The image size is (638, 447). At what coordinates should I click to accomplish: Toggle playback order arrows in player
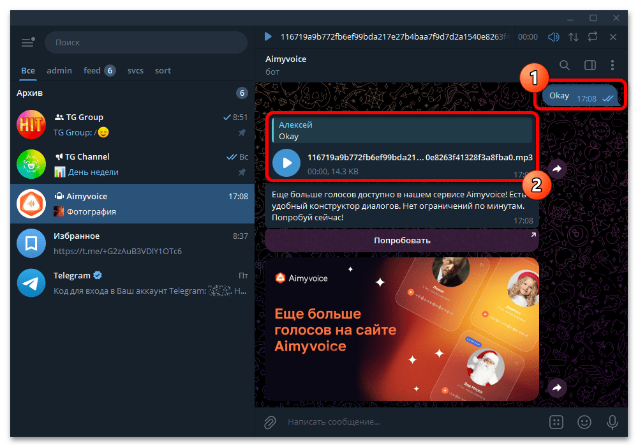pos(574,37)
